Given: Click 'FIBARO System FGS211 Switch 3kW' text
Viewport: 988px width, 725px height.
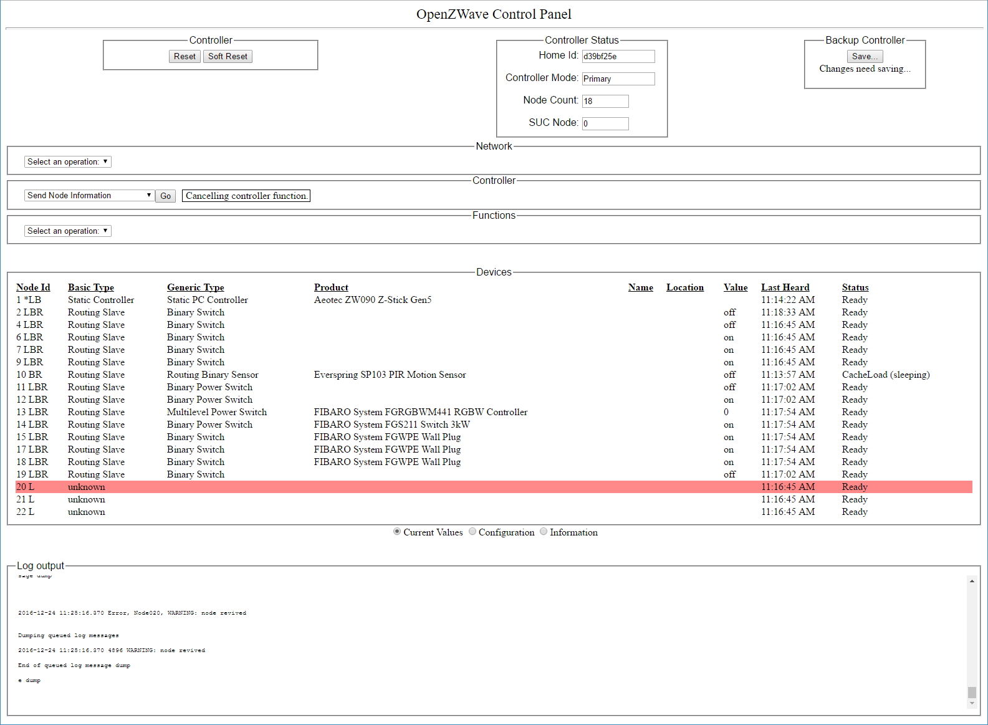Looking at the screenshot, I should (392, 425).
